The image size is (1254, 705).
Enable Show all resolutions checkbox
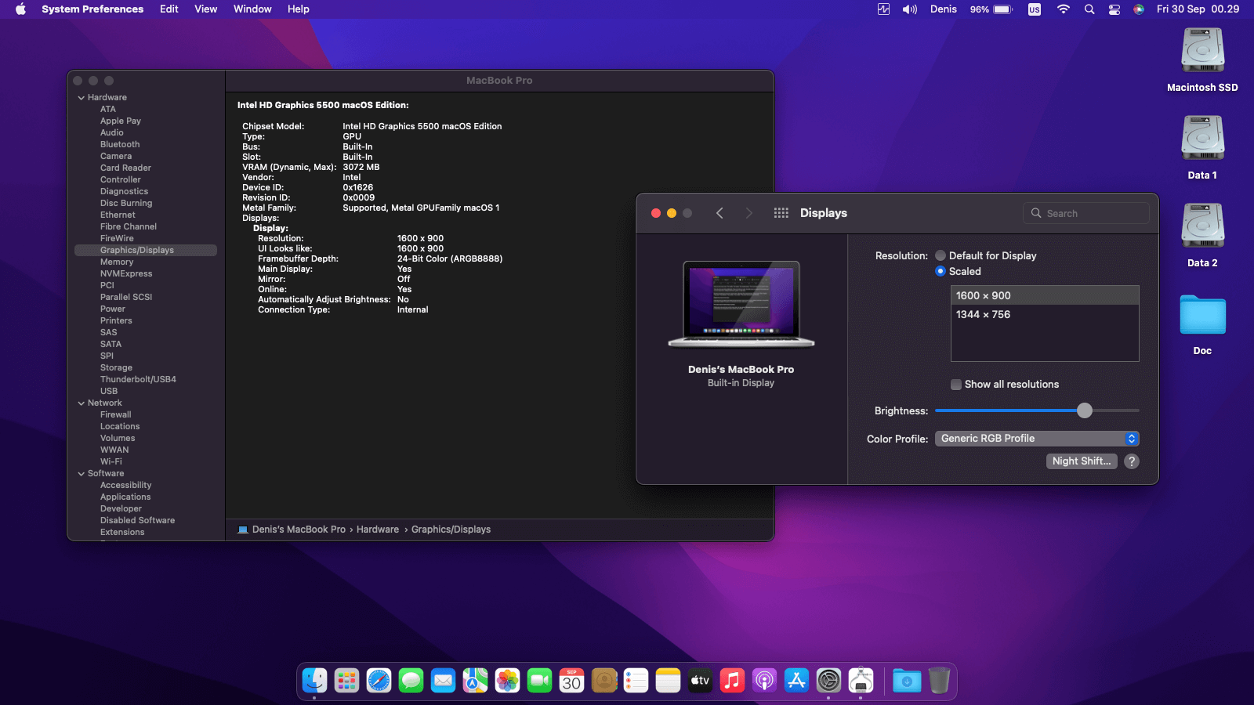click(956, 384)
